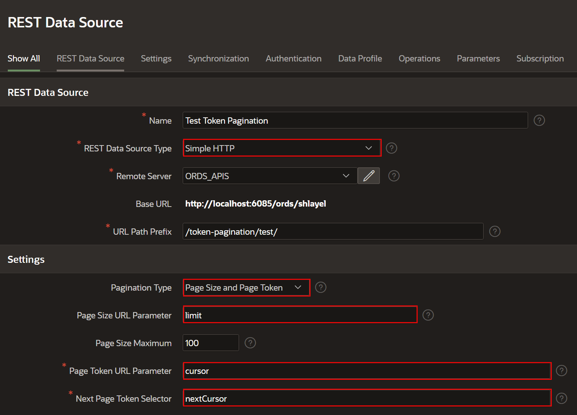This screenshot has height=415, width=577.
Task: Open the REST Data Source Type dropdown
Action: click(282, 148)
